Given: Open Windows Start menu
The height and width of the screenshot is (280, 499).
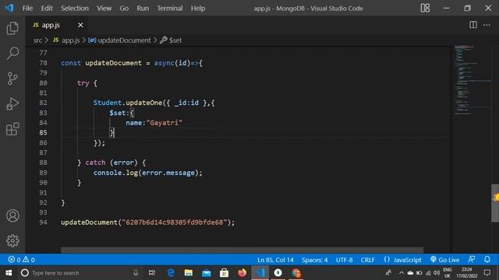Looking at the screenshot, I should (9, 273).
